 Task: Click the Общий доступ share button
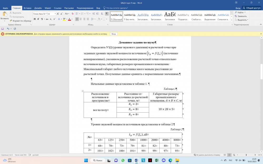[x=252, y=8]
